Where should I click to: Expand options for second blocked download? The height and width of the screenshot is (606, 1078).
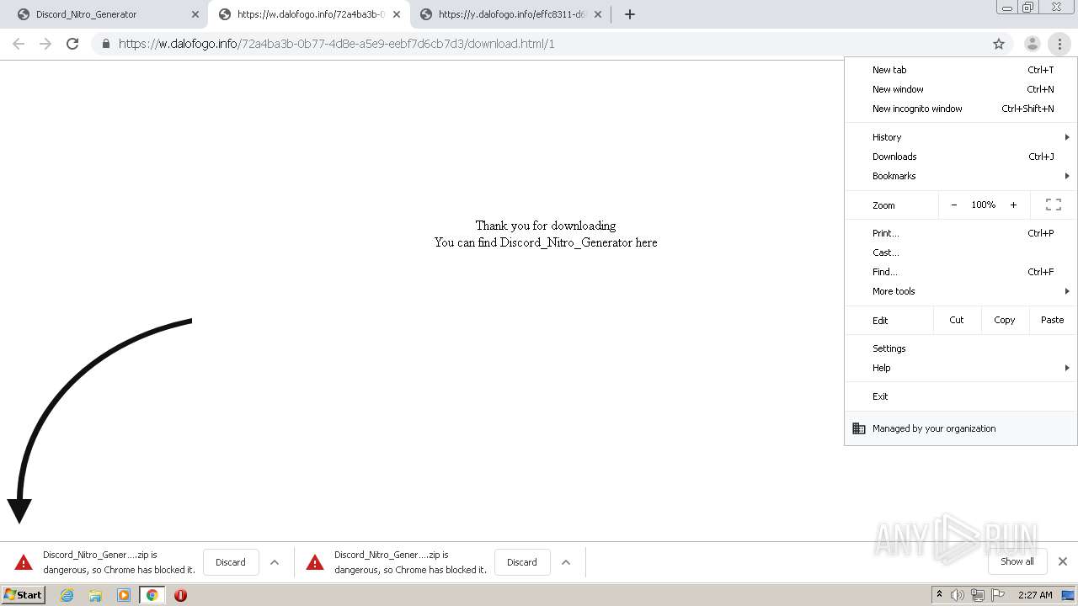pyautogui.click(x=566, y=562)
